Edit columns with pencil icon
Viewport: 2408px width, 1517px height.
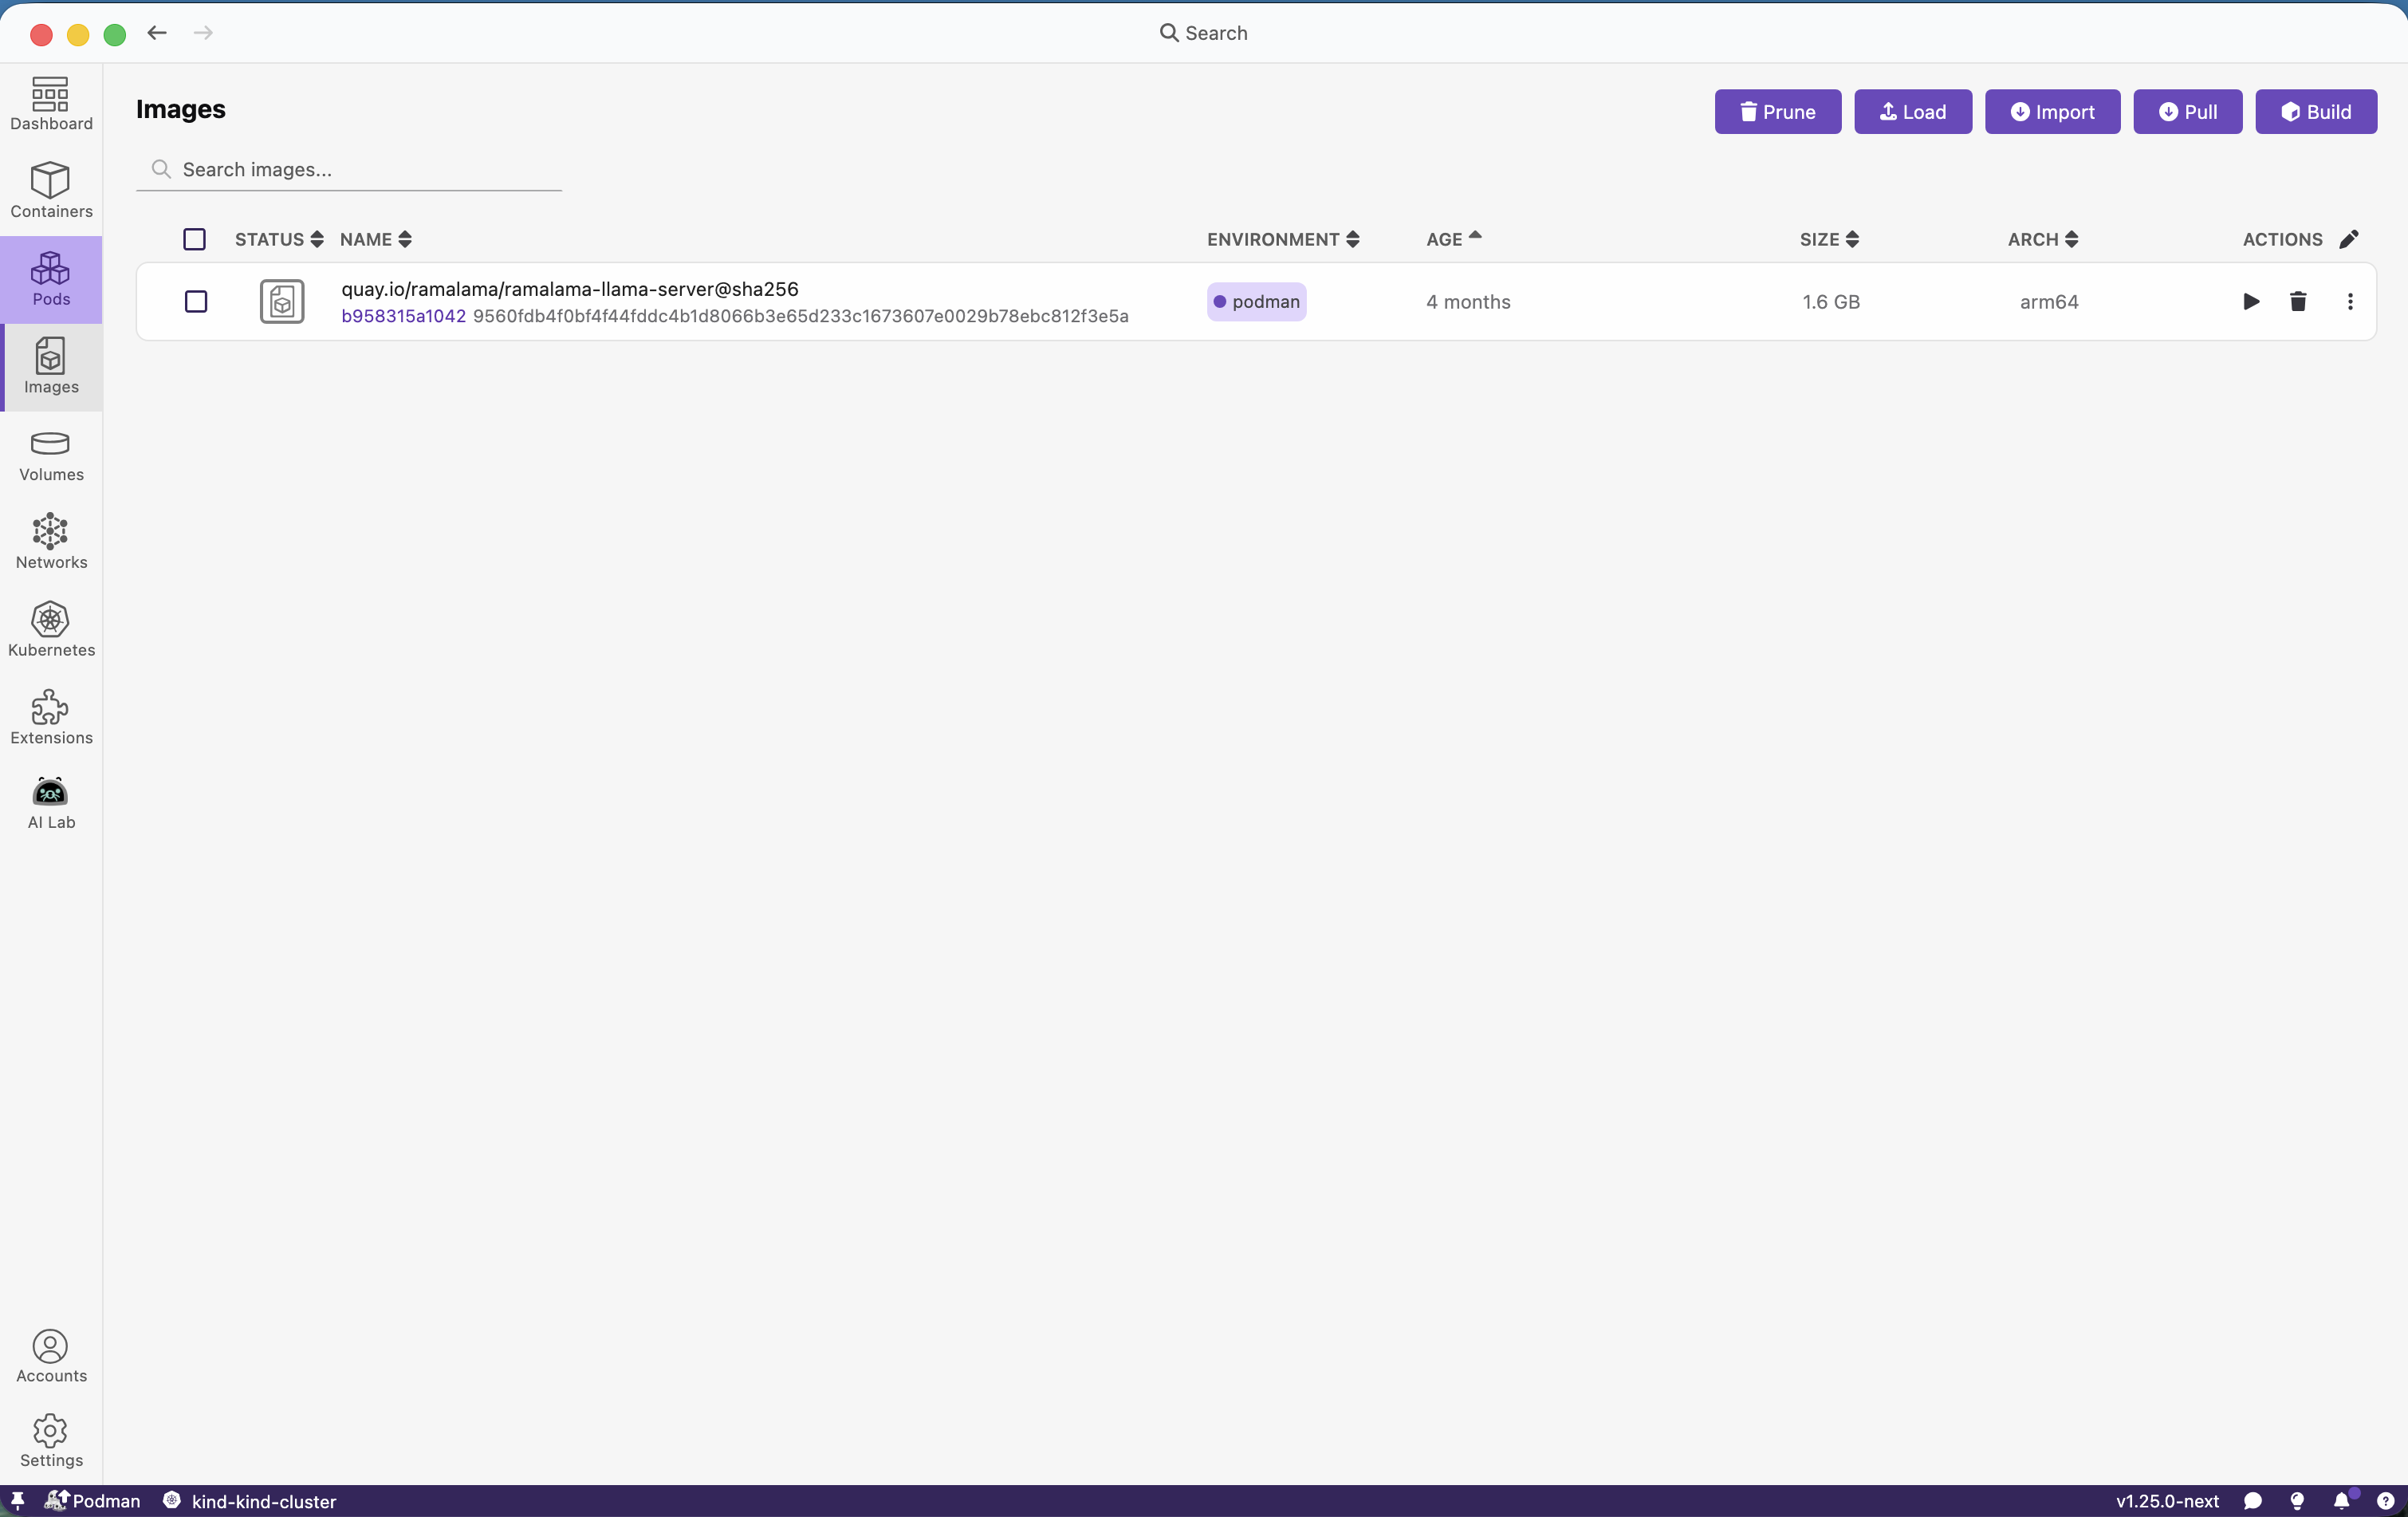2348,239
